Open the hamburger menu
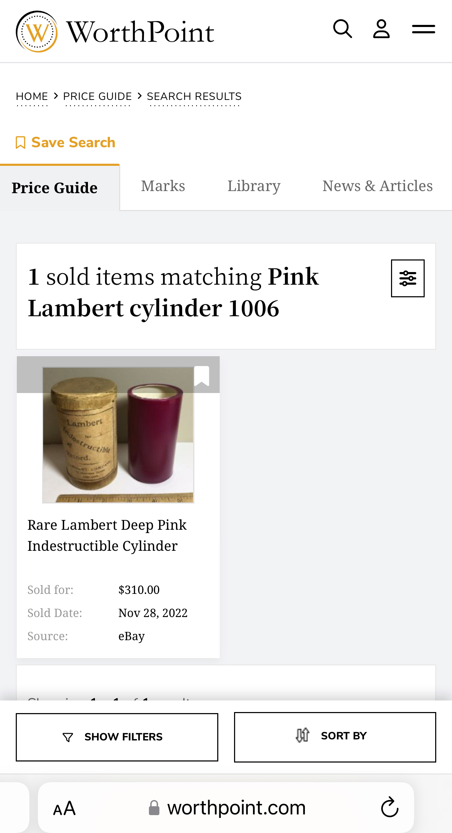Viewport: 452px width, 833px height. click(423, 29)
